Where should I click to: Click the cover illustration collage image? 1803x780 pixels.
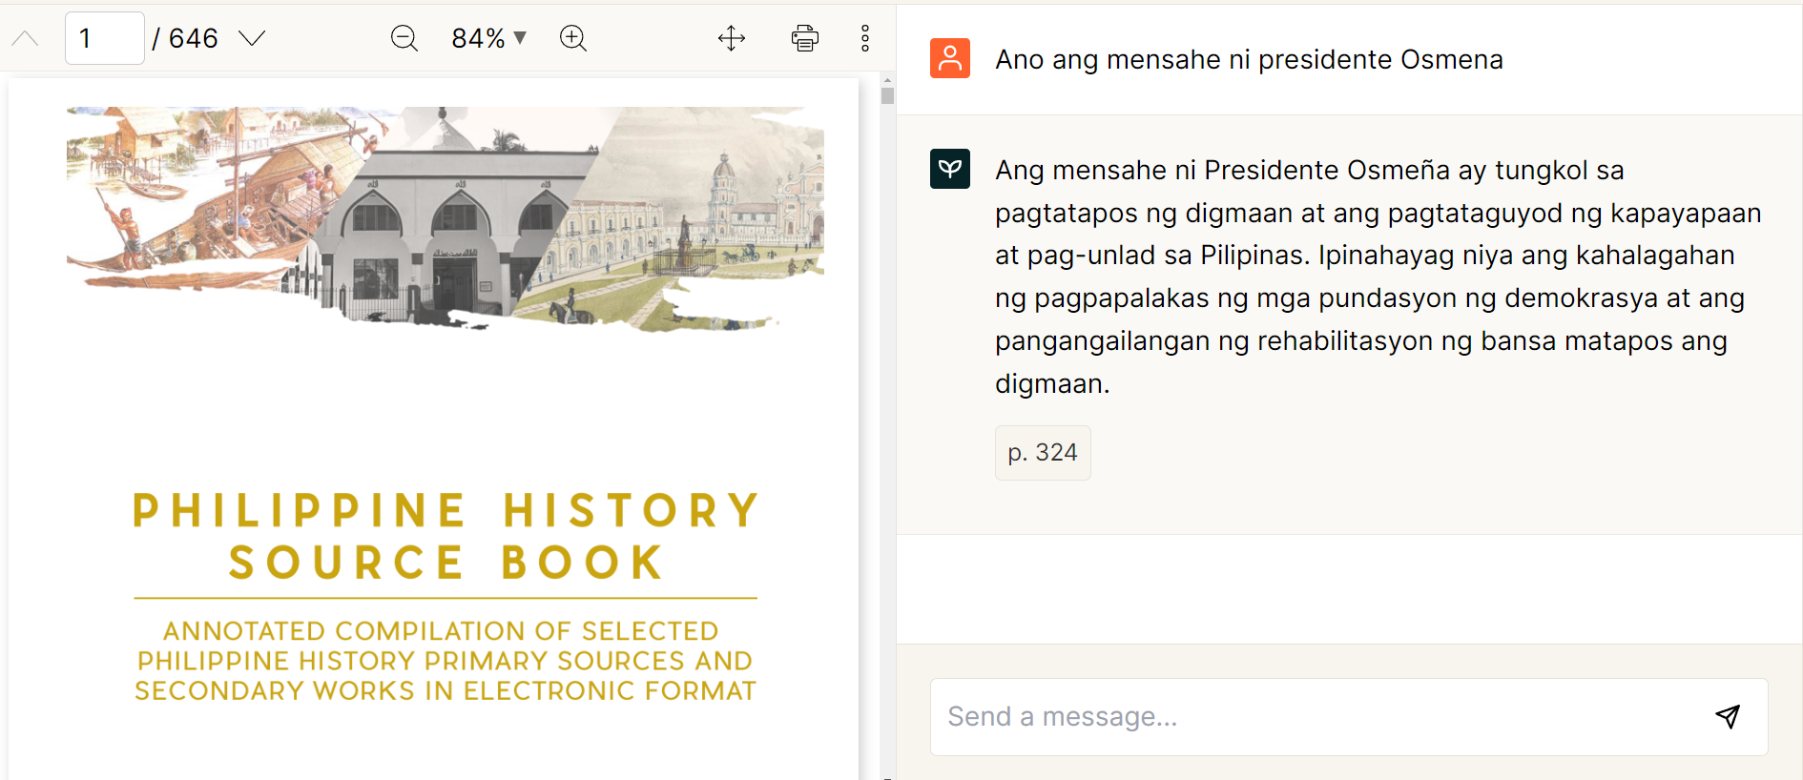445,217
